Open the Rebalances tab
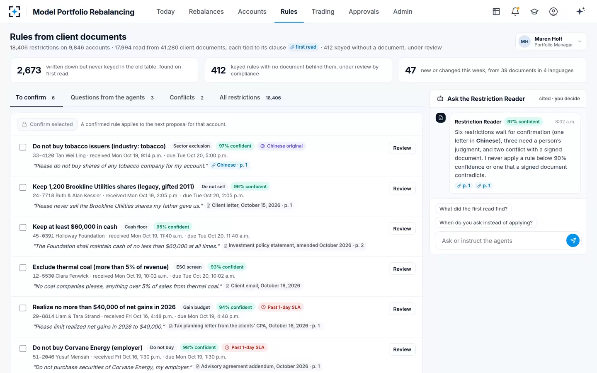Image resolution: width=597 pixels, height=373 pixels. 206,12
